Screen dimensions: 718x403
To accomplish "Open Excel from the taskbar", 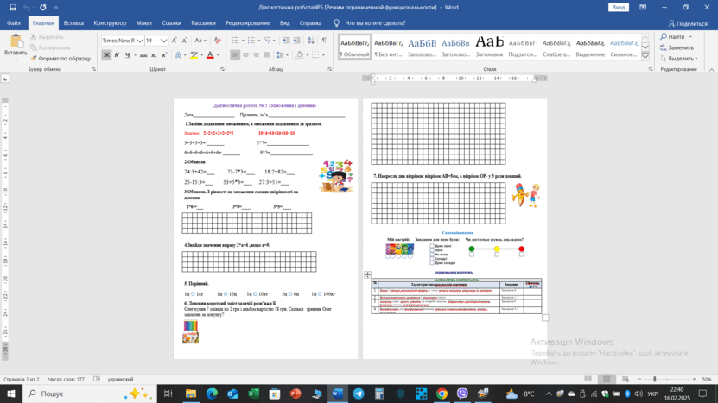I will point(253,394).
